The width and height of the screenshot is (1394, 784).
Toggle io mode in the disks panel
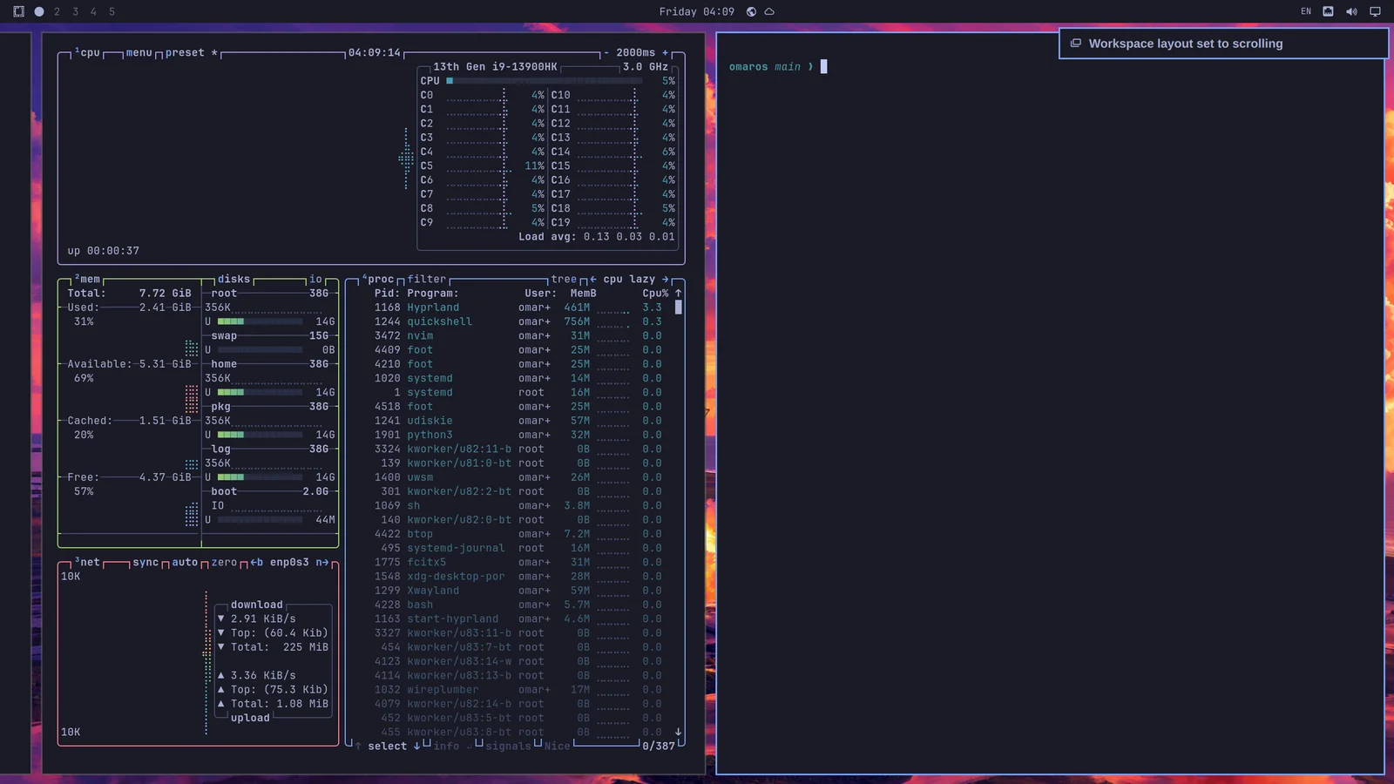[x=315, y=279]
